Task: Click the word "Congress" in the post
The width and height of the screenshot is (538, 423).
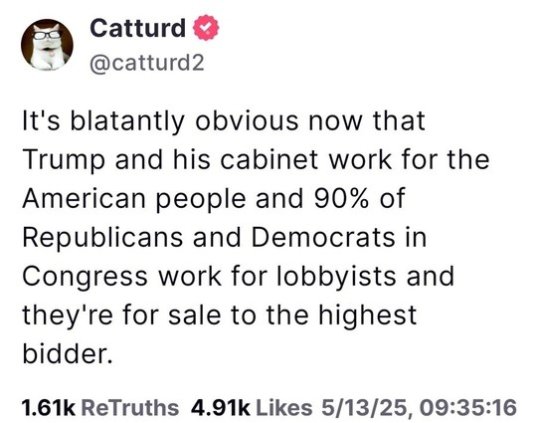Action: coord(85,277)
